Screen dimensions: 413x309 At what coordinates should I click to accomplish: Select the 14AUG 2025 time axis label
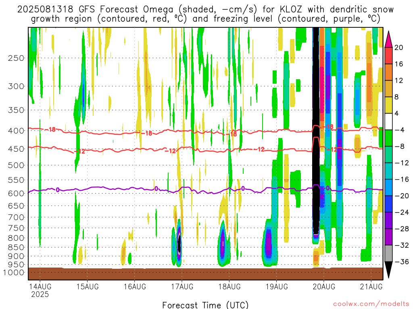(40, 290)
